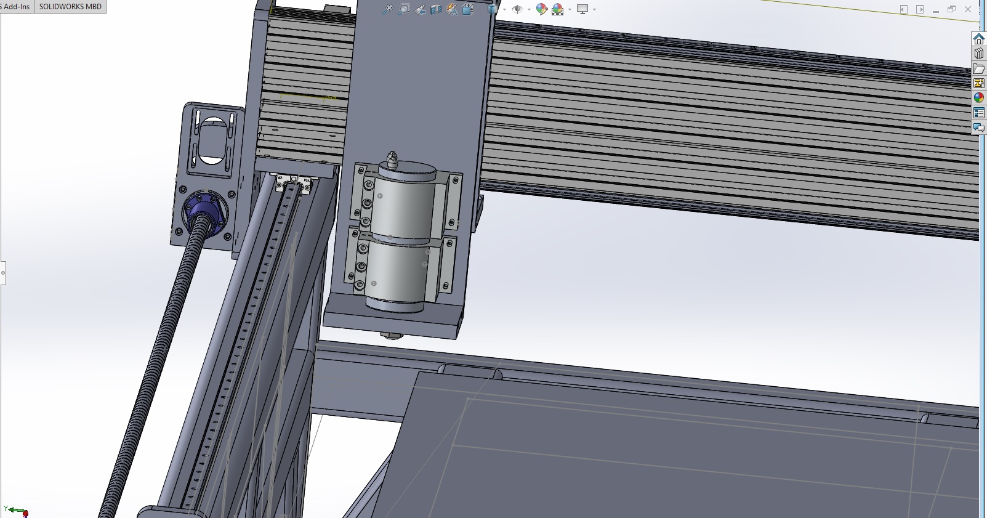Expand the Display Style dropdown arrow

504,9
